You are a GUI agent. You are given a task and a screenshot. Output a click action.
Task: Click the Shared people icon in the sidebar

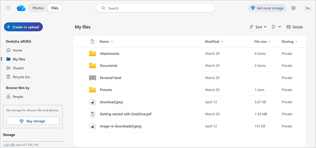(x=8, y=68)
